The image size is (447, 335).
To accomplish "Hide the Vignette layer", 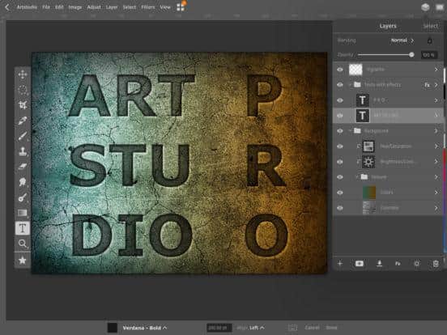I will [340, 70].
